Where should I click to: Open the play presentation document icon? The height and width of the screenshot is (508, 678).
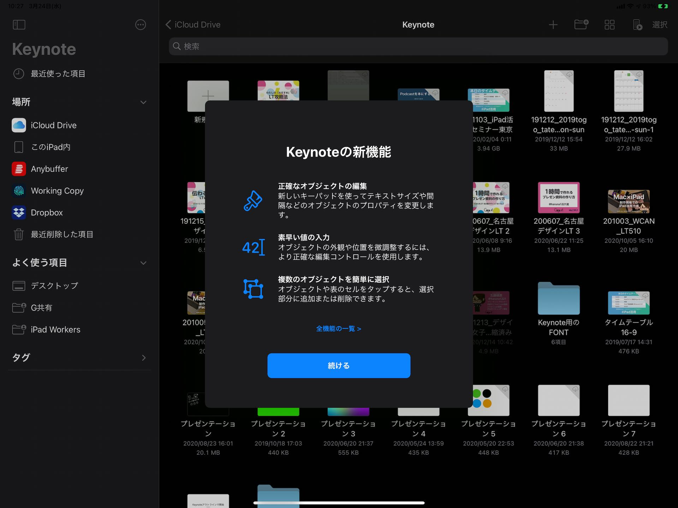pos(637,25)
